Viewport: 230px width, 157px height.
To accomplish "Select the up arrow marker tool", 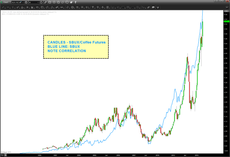I will pos(98,7).
